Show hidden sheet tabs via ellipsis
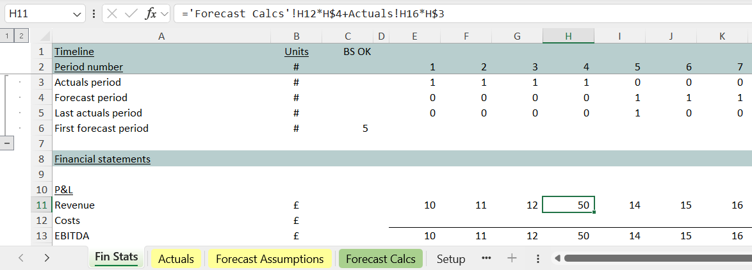Viewport: 752px width, 270px height. [486, 258]
